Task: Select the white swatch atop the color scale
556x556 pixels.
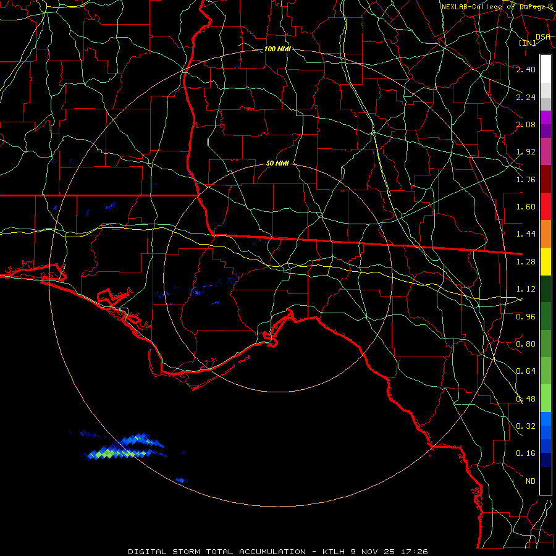Action: [x=545, y=69]
